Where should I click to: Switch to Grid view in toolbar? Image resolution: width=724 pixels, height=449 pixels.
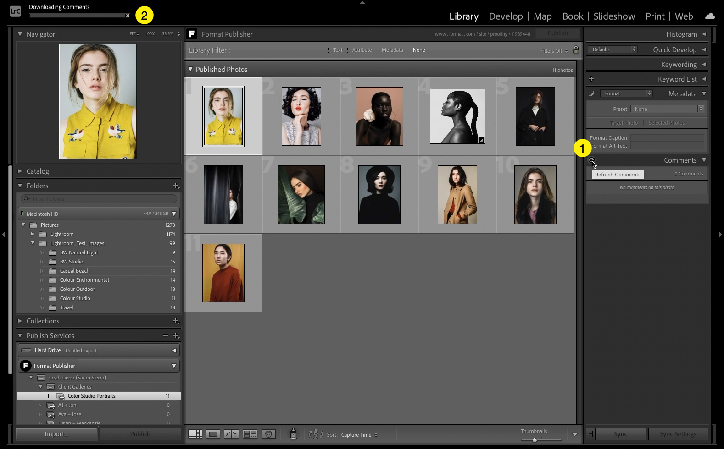pos(195,434)
